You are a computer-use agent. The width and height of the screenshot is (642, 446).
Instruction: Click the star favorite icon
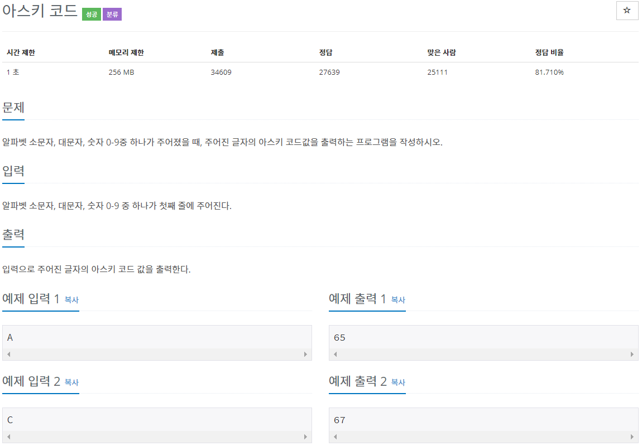[x=627, y=11]
